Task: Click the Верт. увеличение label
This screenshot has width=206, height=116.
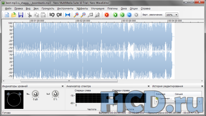Action: [x=152, y=15]
